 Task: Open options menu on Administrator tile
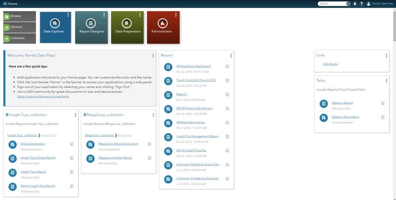pos(176,15)
